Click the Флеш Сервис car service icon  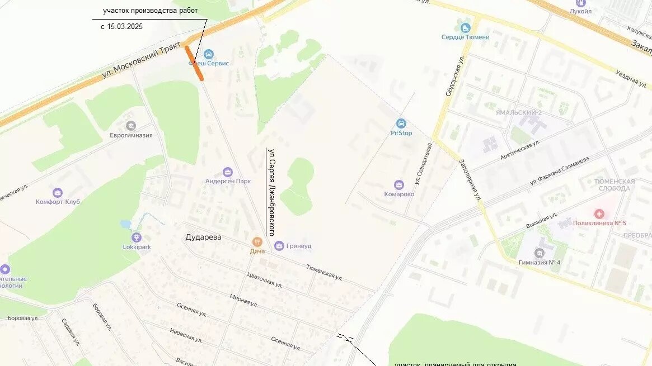(x=208, y=54)
